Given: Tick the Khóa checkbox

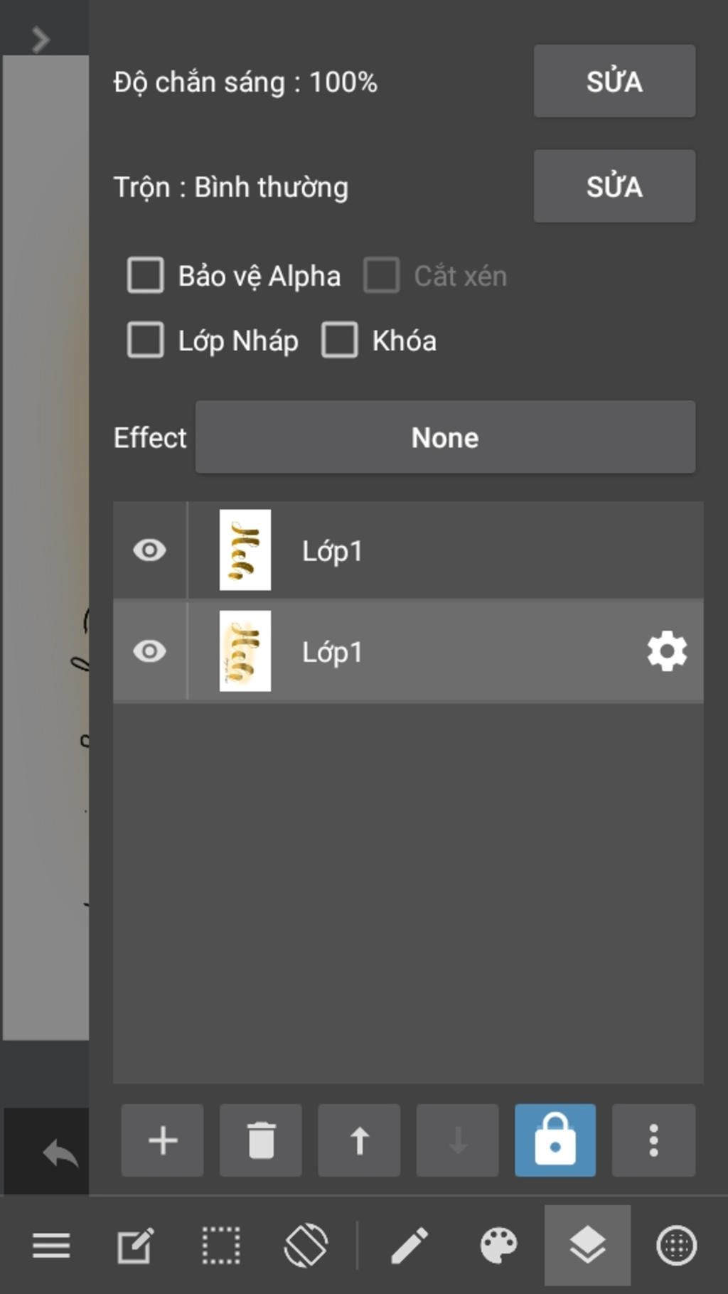Looking at the screenshot, I should (x=340, y=340).
